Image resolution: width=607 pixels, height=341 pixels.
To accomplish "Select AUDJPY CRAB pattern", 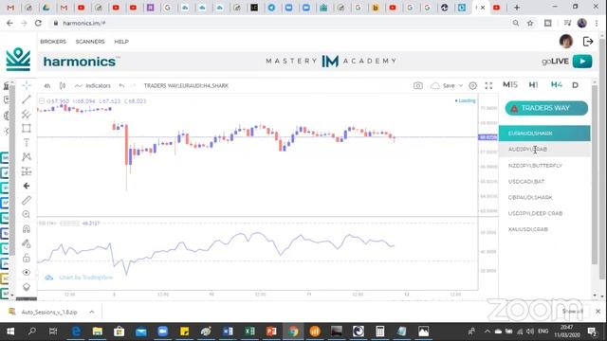I will pyautogui.click(x=544, y=150).
